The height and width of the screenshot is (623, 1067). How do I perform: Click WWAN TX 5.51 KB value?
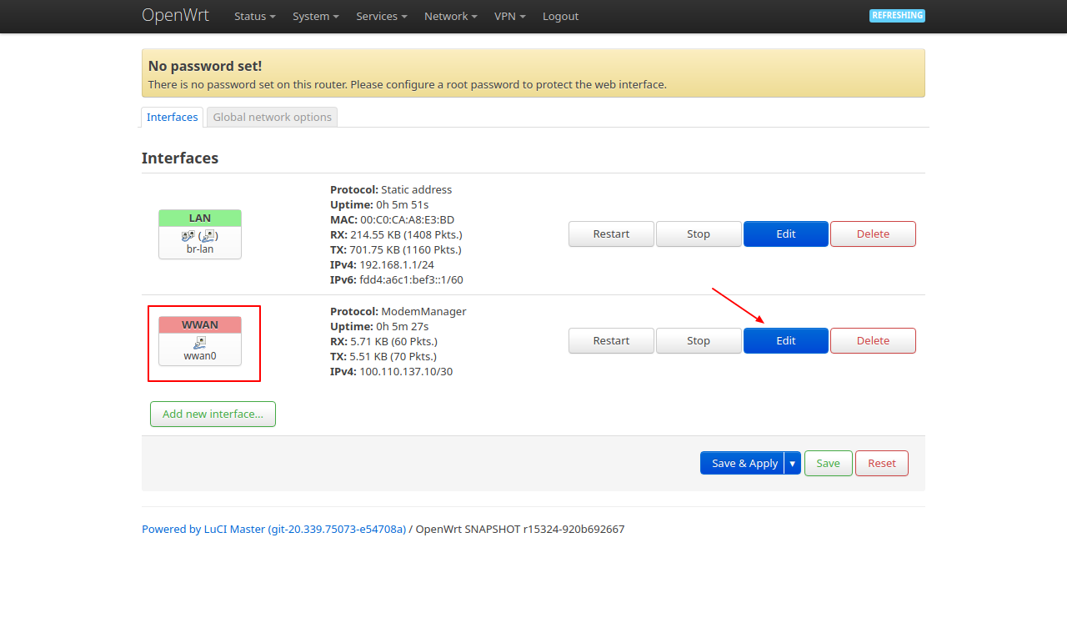(x=393, y=357)
